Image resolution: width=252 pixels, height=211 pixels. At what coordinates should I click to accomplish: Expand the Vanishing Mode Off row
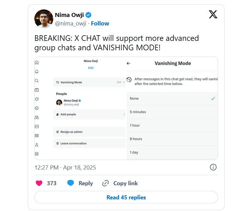pos(89,82)
